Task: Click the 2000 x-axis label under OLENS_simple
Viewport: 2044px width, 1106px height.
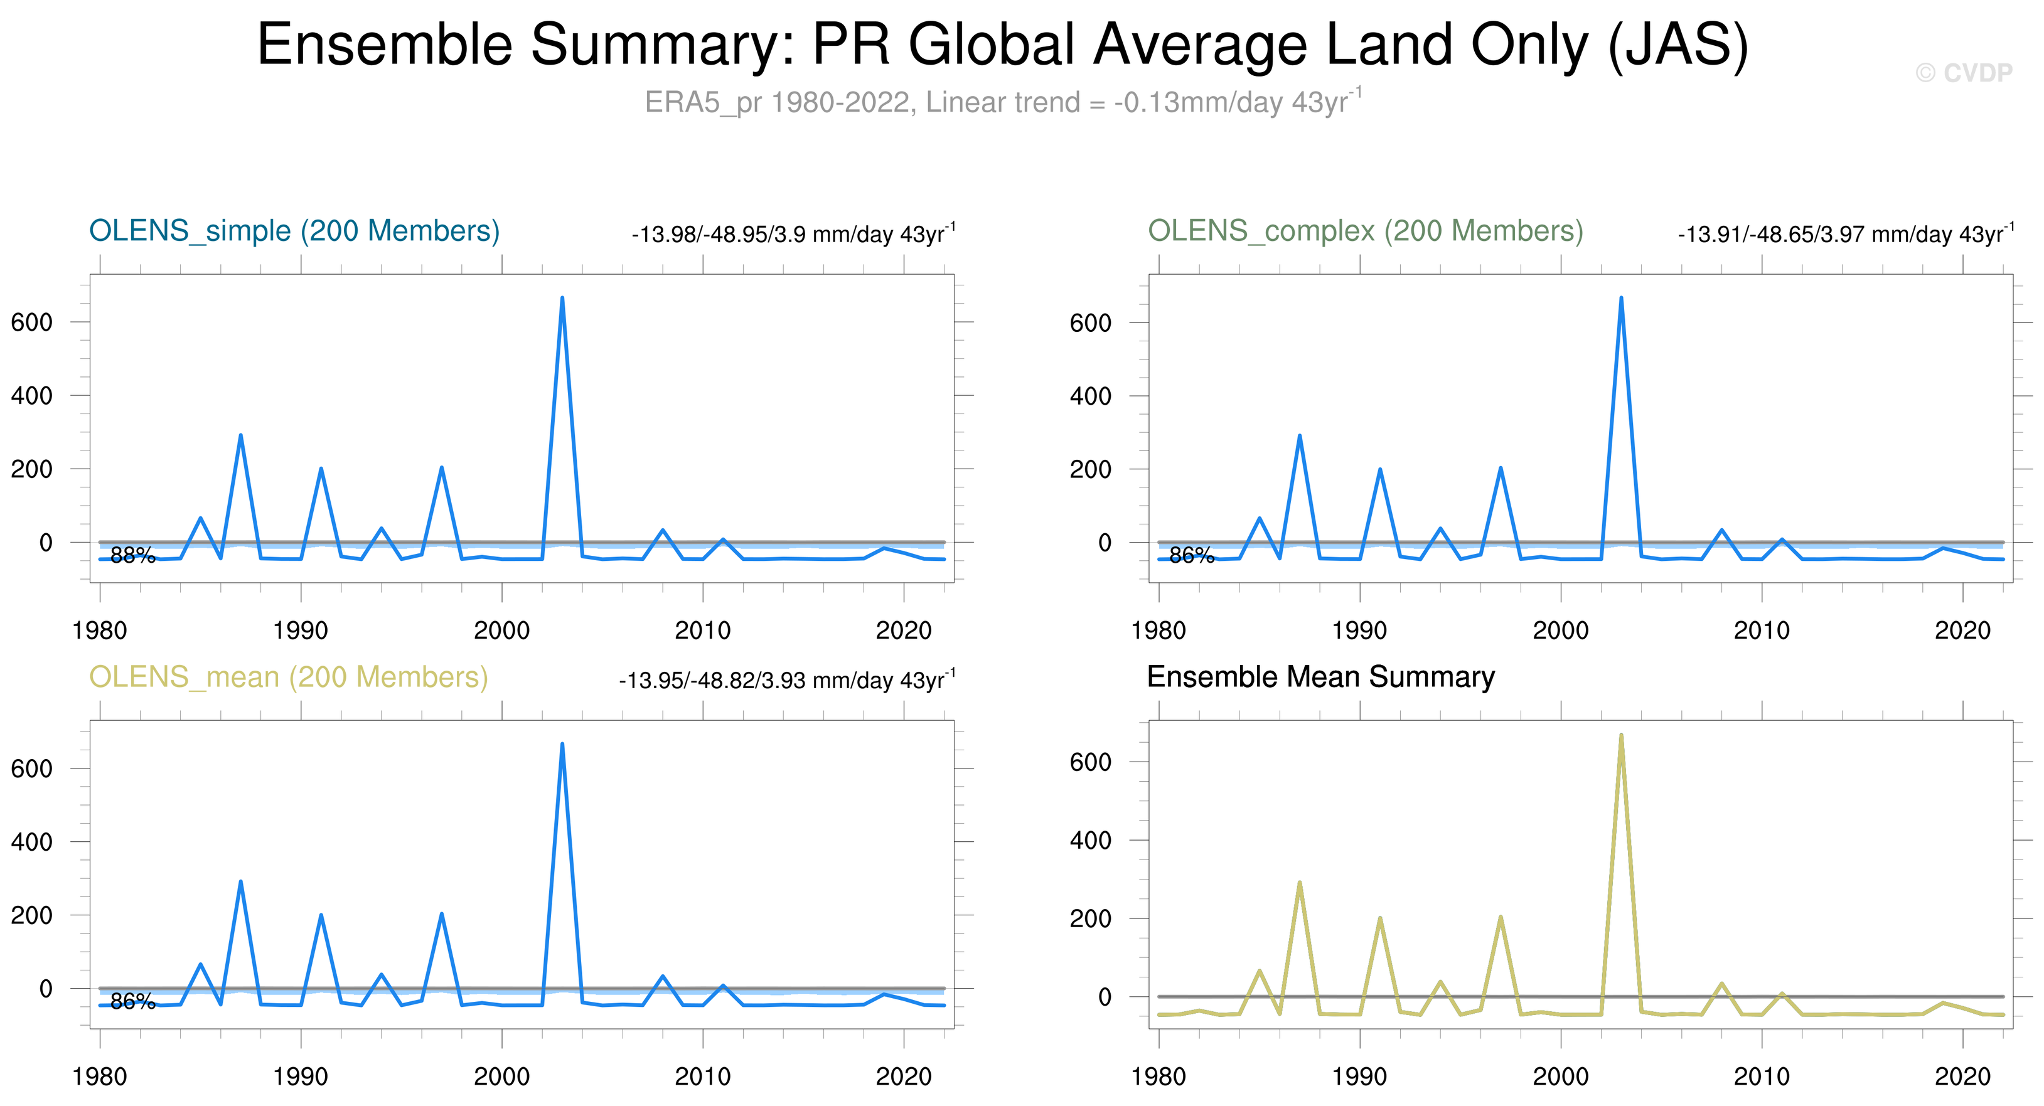Action: 501,630
